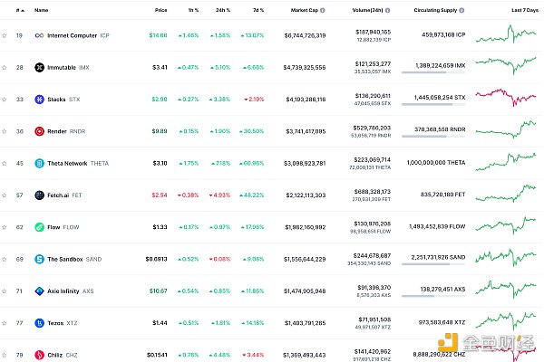Click the Internet Computer coin logo
Viewport: 544px width, 362px height.
tap(38, 35)
